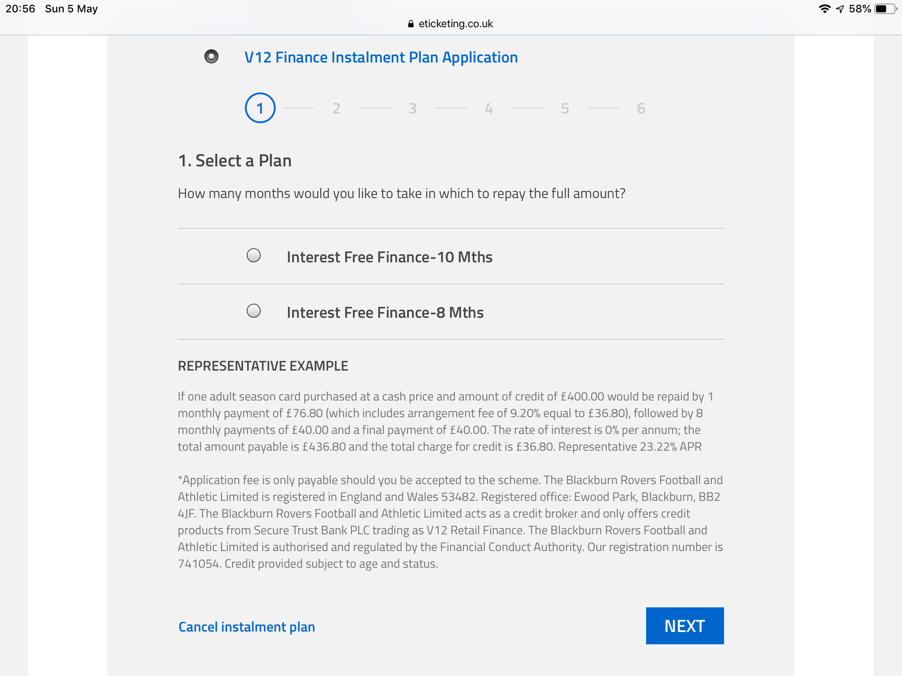The image size is (902, 676).
Task: Go to step 4 in progress indicator
Action: [x=489, y=108]
